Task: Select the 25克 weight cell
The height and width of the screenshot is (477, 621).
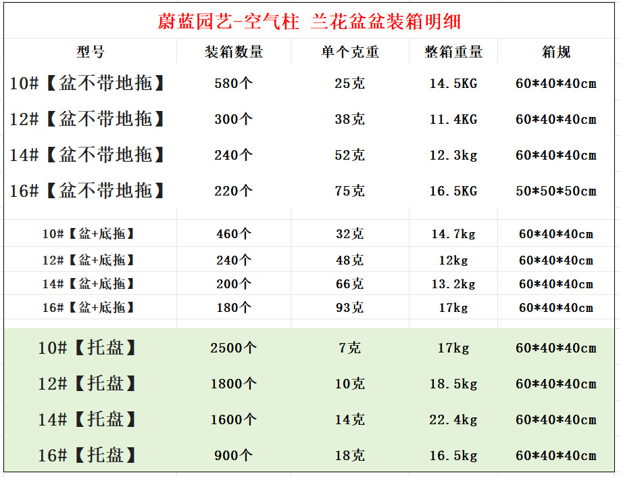Action: pyautogui.click(x=350, y=83)
